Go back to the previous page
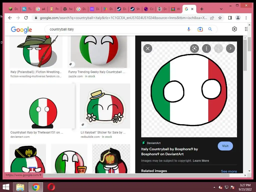Viewport: 256px width, 192px height. [x=10, y=18]
